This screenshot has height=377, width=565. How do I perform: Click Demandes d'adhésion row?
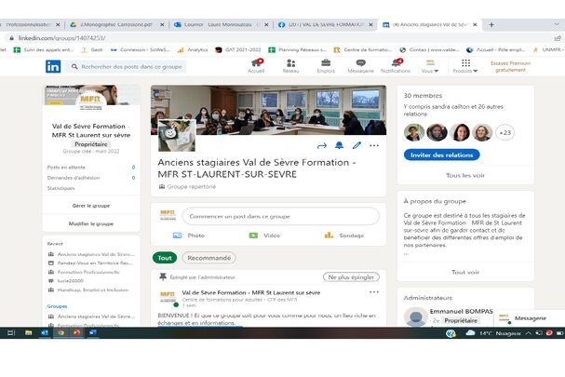tap(91, 178)
